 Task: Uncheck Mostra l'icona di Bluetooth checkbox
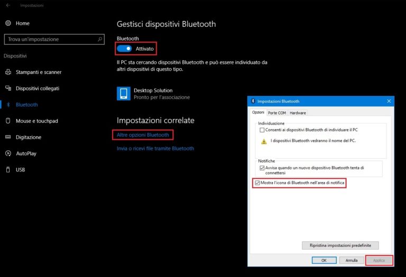pyautogui.click(x=257, y=183)
